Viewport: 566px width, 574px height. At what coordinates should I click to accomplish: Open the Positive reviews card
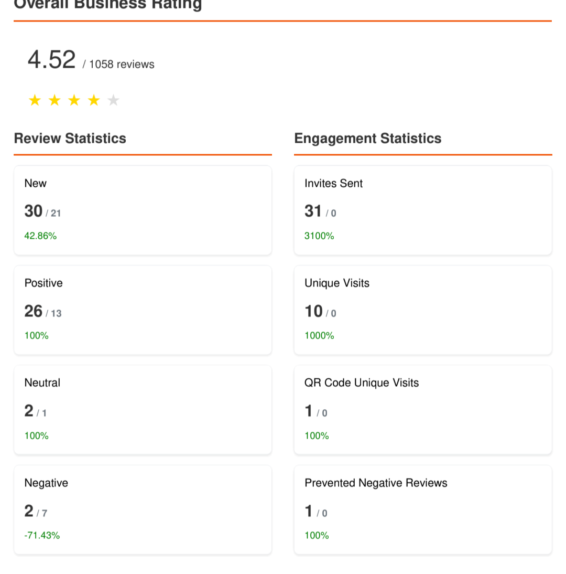[143, 310]
